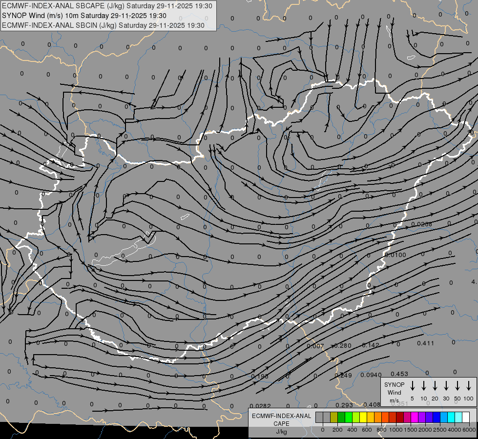Pick the 100 m/s wind arrow symbol
This screenshot has height=439, width=478.
pos(469,385)
